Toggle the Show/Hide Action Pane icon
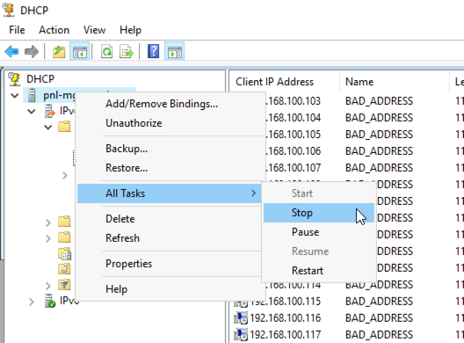 click(175, 52)
